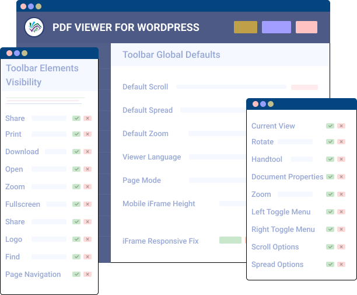Click the PDF Viewer plugin logo
Viewport: 357px width, 295px height.
(x=34, y=27)
